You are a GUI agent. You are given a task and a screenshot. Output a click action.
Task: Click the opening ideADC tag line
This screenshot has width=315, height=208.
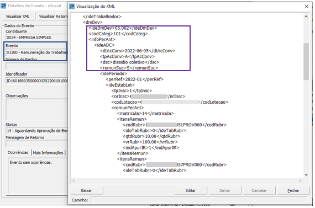point(104,45)
